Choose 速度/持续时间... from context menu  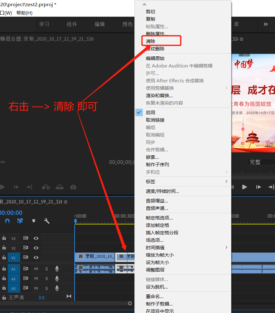tap(162, 191)
